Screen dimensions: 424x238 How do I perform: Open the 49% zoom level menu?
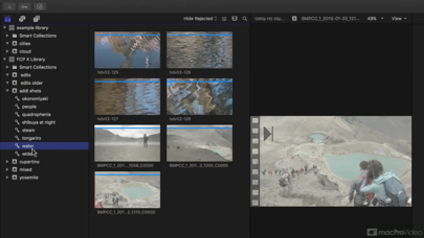pyautogui.click(x=375, y=19)
